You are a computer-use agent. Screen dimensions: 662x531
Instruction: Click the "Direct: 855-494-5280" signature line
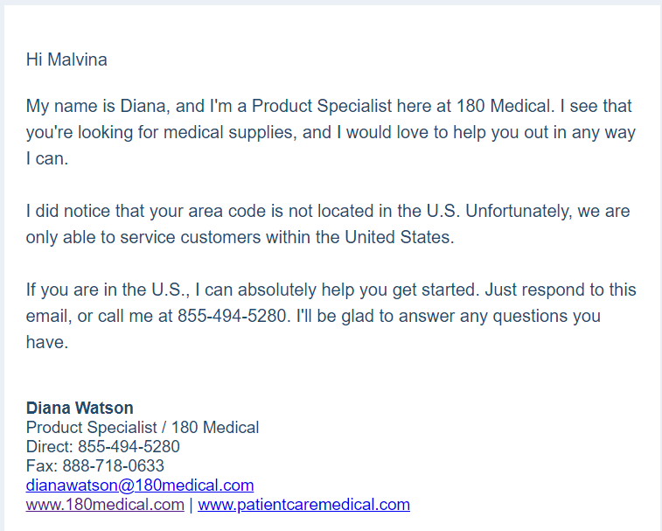click(102, 446)
